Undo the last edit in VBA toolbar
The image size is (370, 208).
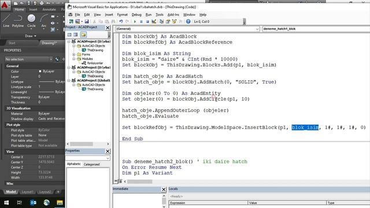tap(121, 21)
